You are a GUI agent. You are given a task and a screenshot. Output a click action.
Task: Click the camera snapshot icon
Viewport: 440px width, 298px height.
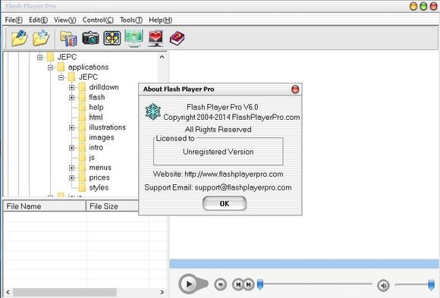[90, 38]
